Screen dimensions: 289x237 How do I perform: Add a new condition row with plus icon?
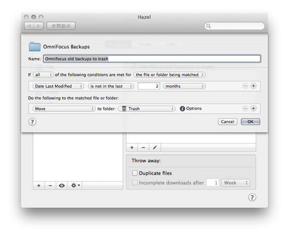pos(254,86)
